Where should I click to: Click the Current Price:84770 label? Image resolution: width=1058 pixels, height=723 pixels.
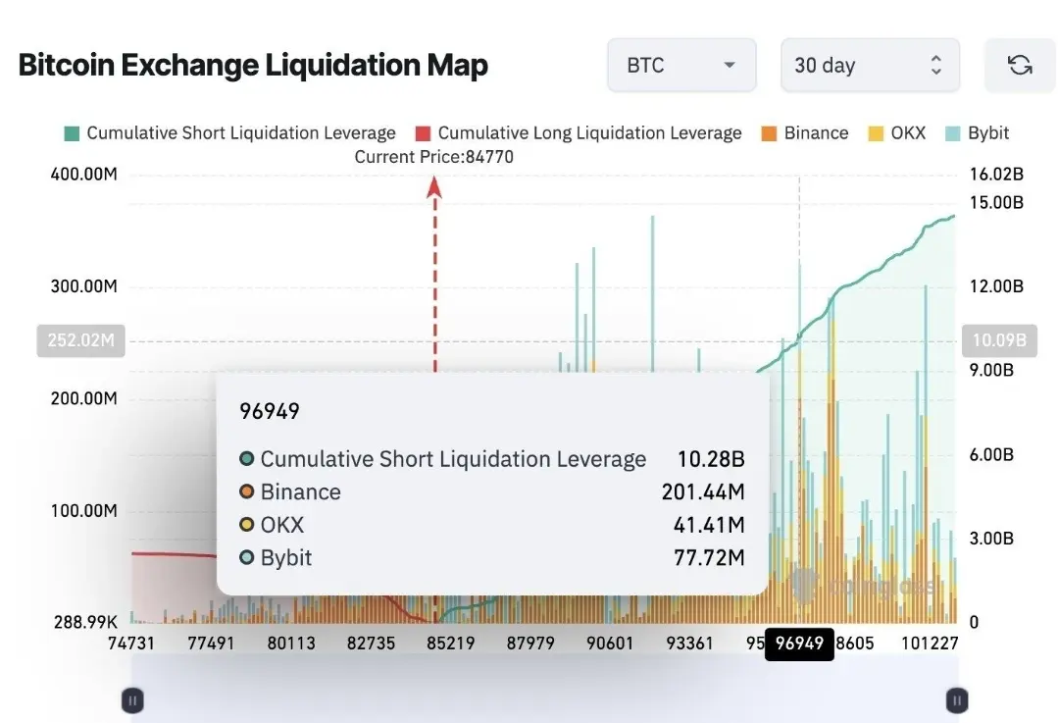coord(433,157)
